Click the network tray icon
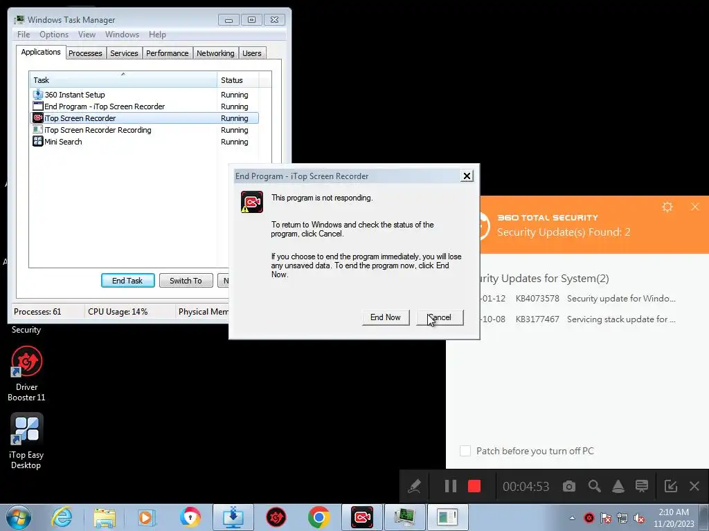709x531 pixels. pos(622,518)
